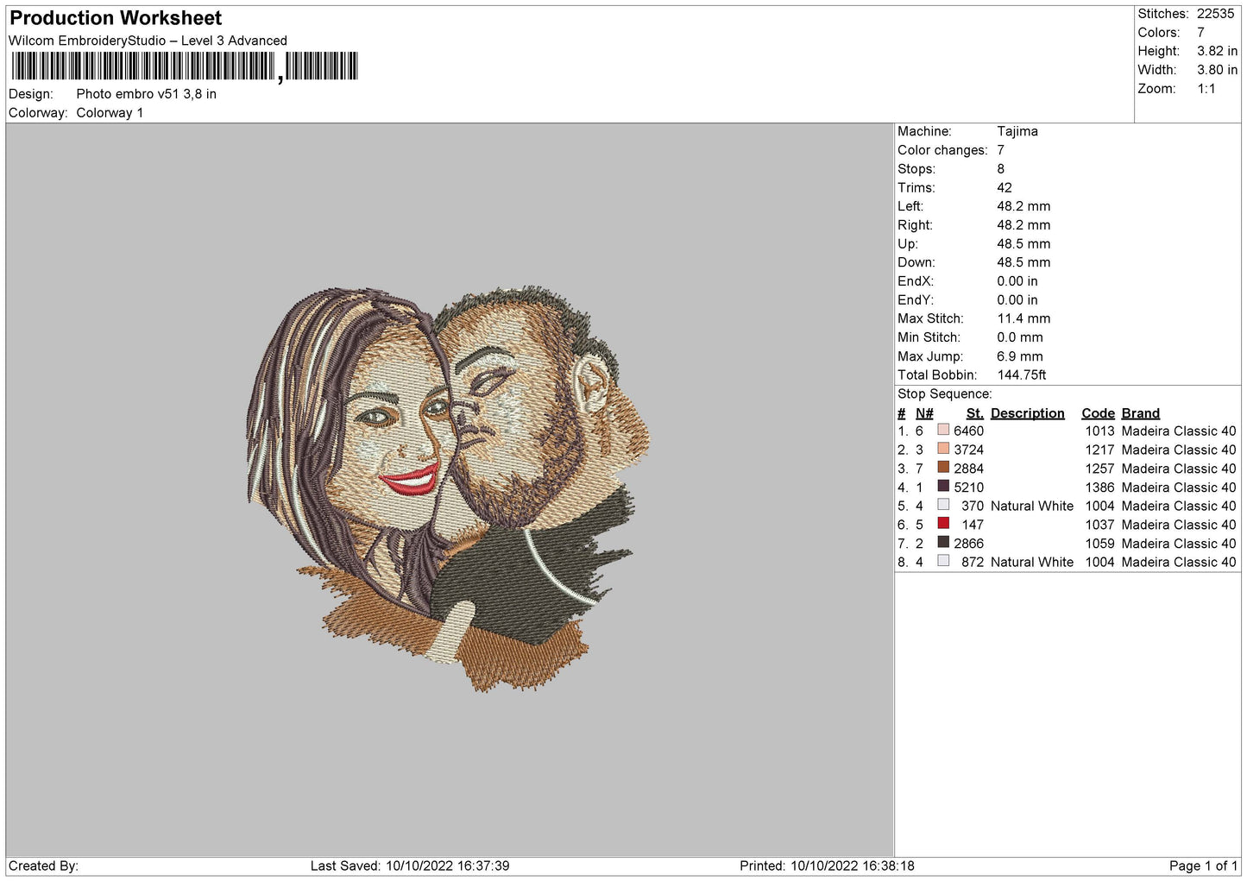This screenshot has height=881, width=1247.
Task: Click thread code 1257
Action: 1100,469
